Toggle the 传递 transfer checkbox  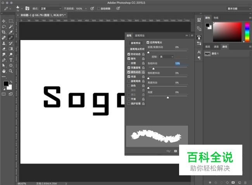[129, 77]
